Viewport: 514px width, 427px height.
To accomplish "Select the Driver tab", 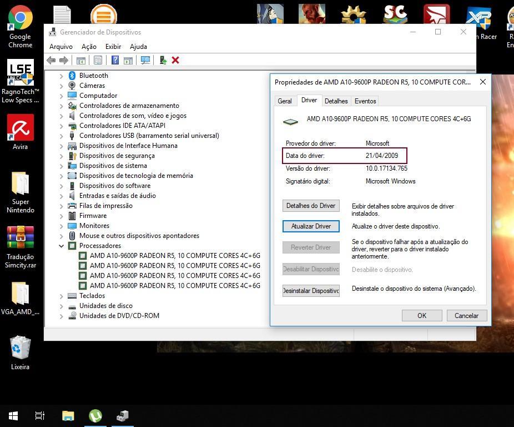I will click(309, 100).
